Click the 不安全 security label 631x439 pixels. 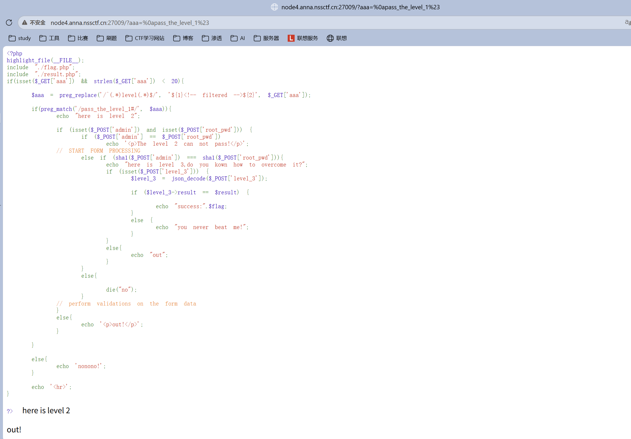click(x=38, y=23)
